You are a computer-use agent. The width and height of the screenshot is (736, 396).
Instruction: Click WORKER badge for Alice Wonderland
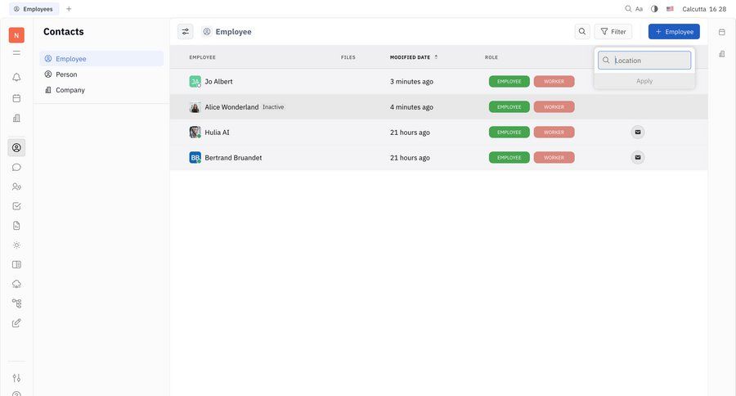[x=554, y=106]
